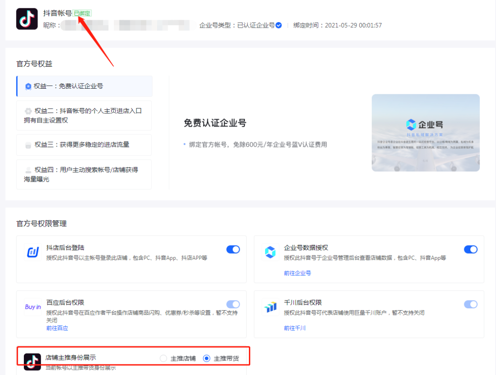
Task: Click the 企业号数据授权 cube icon
Action: (271, 252)
